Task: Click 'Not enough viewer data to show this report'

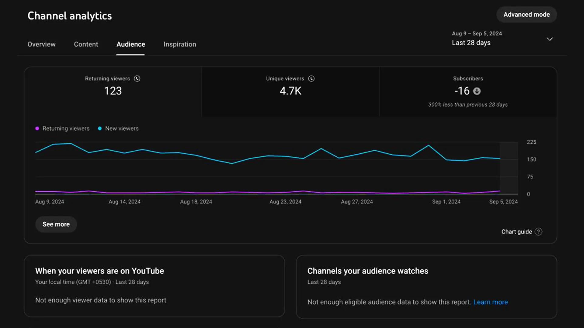Action: click(x=101, y=300)
